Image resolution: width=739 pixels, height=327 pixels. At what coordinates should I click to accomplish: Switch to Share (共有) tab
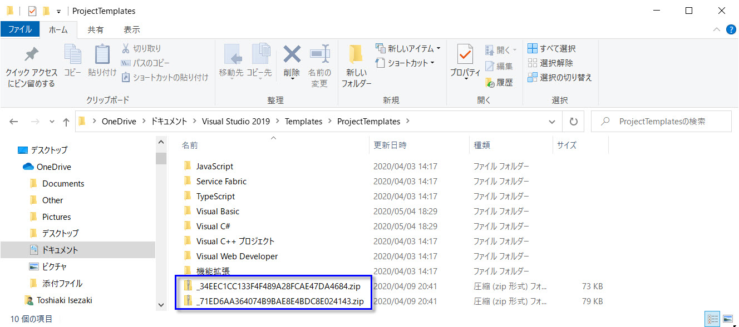pyautogui.click(x=96, y=29)
